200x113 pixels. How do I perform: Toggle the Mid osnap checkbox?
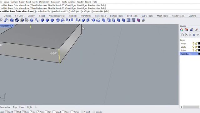[15, 112]
